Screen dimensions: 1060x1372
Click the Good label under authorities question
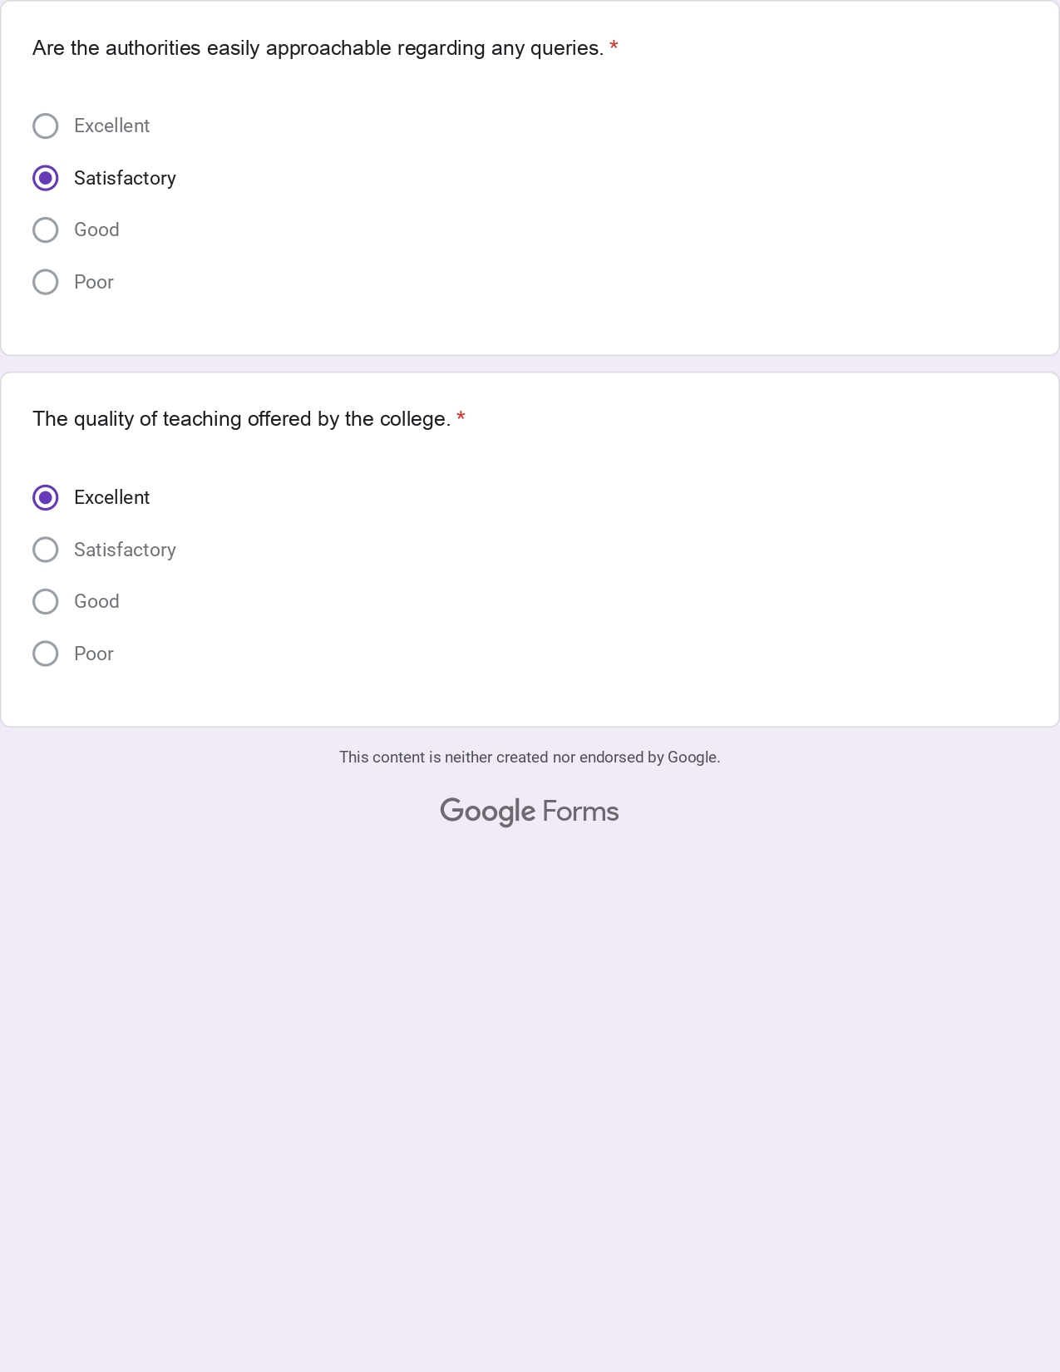96,230
